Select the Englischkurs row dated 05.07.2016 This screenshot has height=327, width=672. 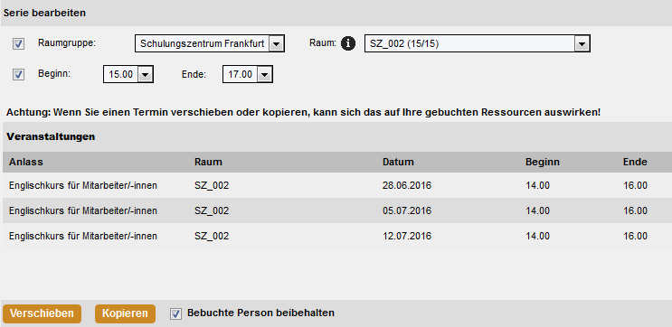pos(337,210)
